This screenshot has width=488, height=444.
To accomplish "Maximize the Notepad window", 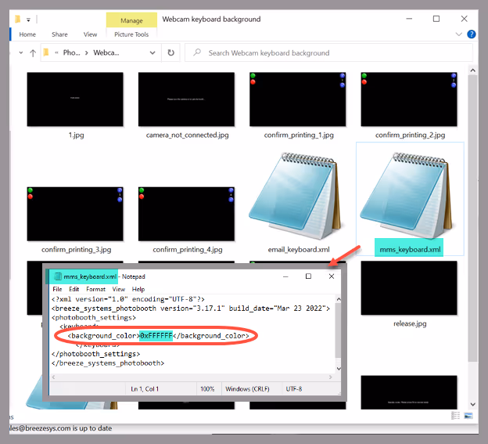I will tap(308, 276).
